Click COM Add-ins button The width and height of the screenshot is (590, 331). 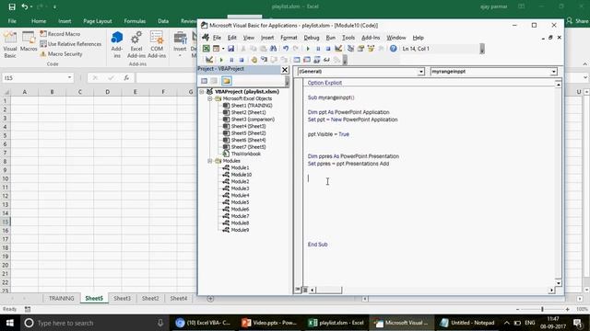[x=157, y=45]
